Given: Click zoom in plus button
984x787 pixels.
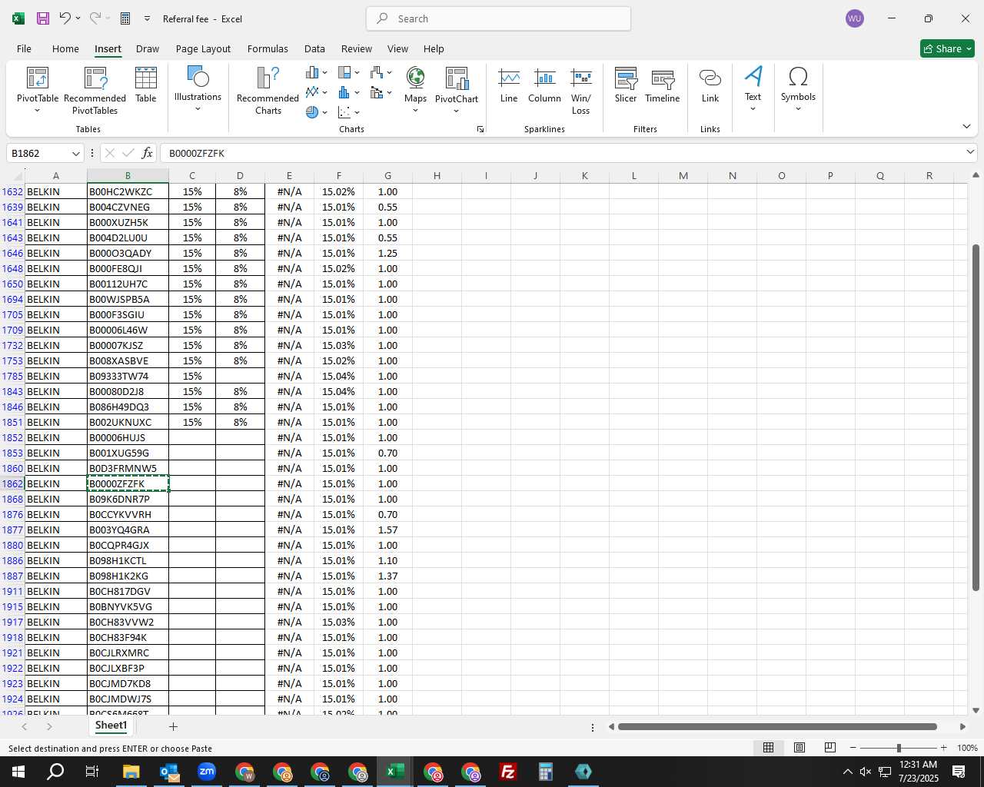Looking at the screenshot, I should 943,748.
